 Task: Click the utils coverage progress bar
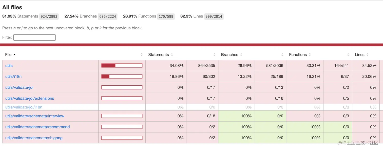[x=122, y=66]
